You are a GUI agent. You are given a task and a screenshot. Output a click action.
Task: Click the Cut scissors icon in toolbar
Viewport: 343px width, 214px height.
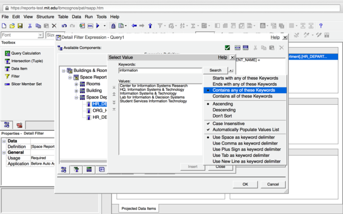tap(30, 26)
